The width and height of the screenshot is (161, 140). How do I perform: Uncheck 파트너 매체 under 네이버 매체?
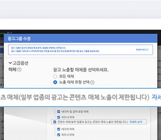(x=58, y=135)
